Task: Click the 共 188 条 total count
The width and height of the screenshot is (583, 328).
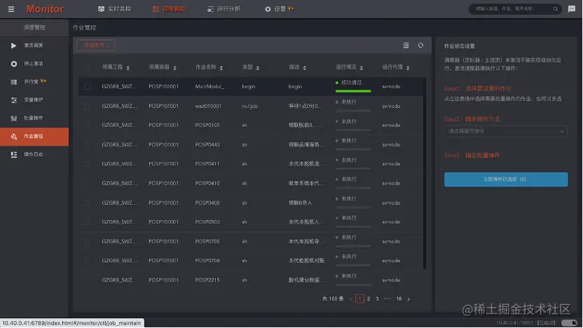Action: pyautogui.click(x=333, y=299)
